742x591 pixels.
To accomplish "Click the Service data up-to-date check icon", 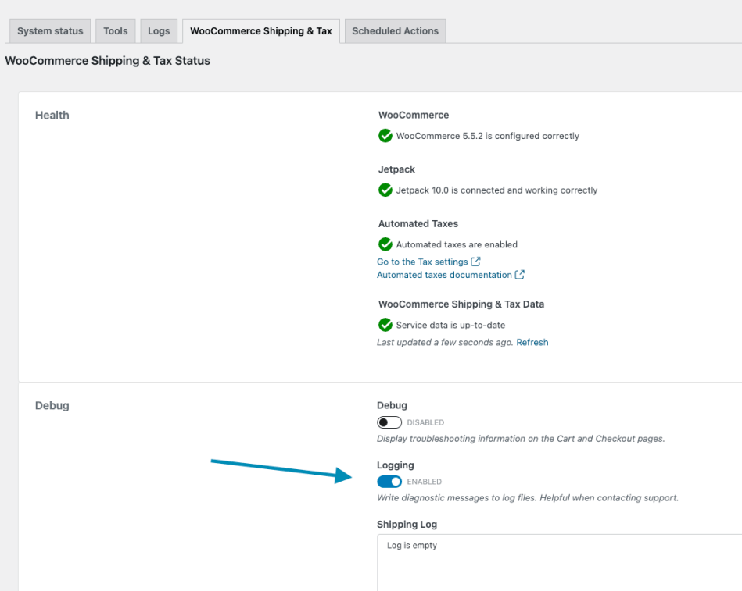I will (385, 325).
